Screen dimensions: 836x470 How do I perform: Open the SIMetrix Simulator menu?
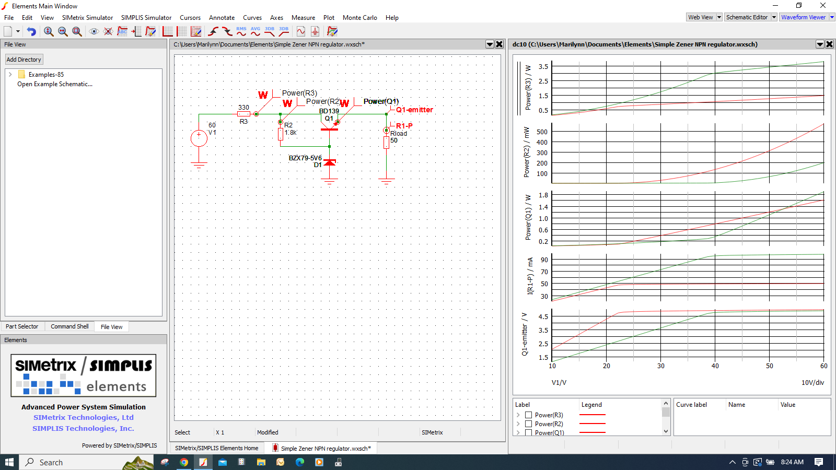(x=87, y=18)
